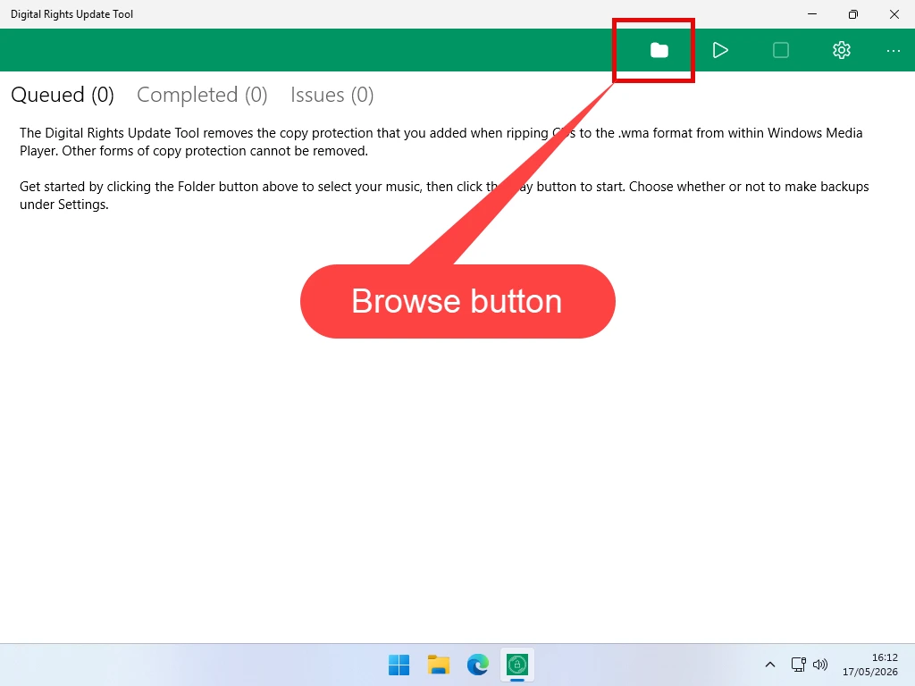Open network status in the system tray
The height and width of the screenshot is (686, 915).
click(798, 665)
